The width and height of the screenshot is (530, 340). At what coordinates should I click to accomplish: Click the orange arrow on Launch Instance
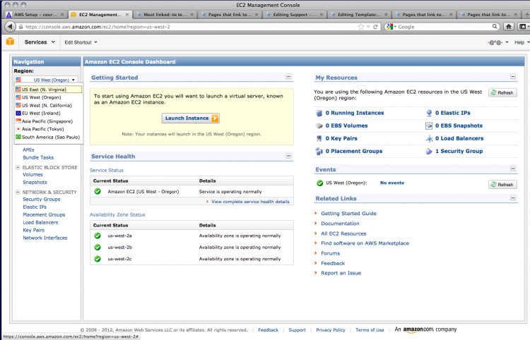coord(215,118)
